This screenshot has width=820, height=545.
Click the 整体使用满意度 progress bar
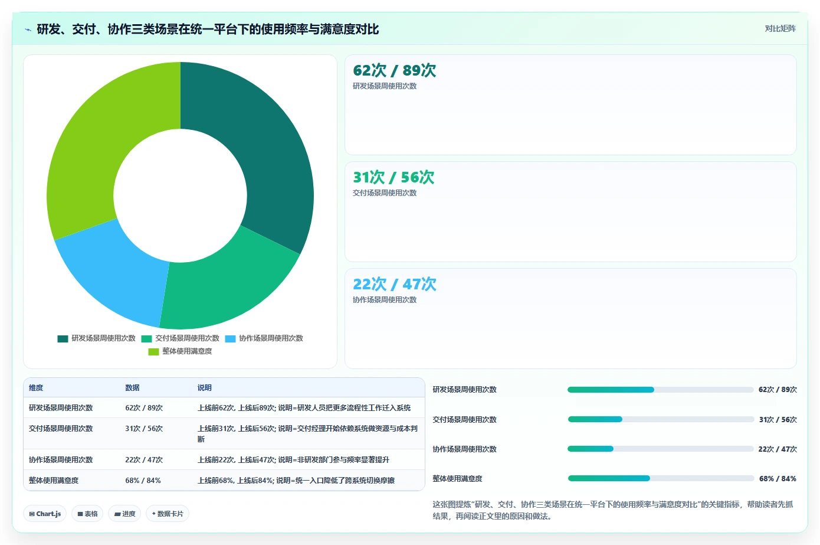click(661, 478)
